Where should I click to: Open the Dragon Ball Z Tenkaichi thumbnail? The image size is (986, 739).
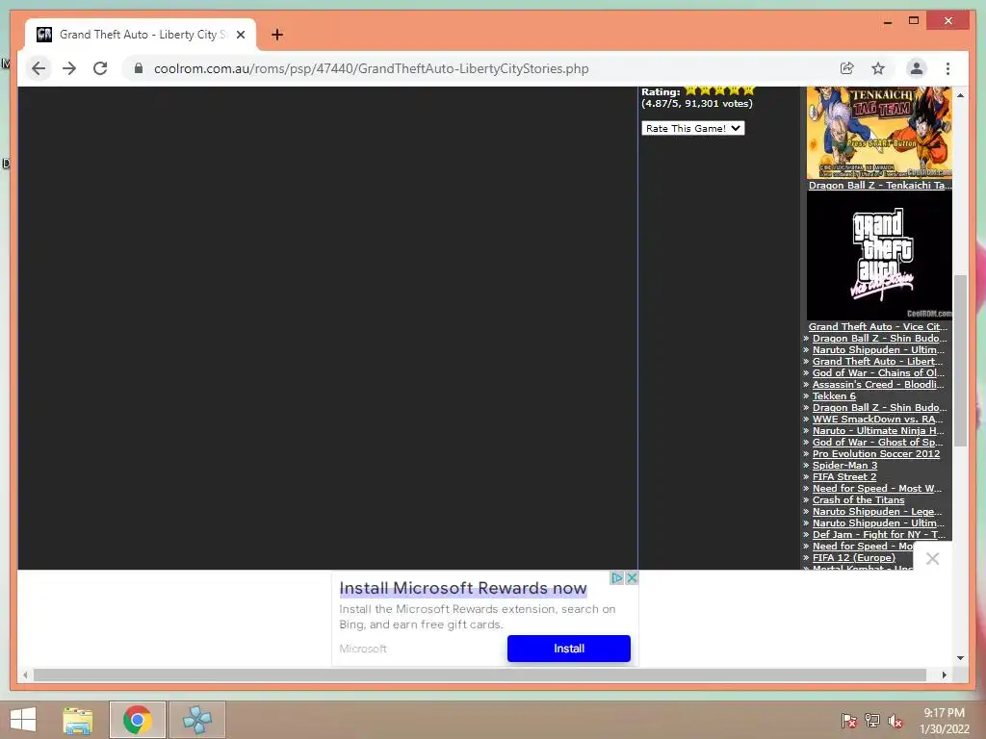point(879,133)
